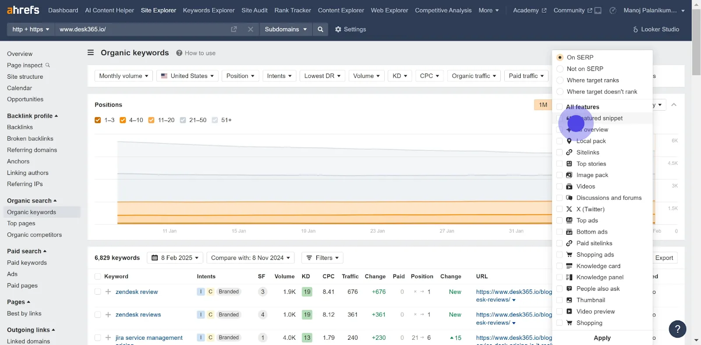Check the Paid sitelinks checkbox
Image resolution: width=701 pixels, height=345 pixels.
(x=559, y=243)
